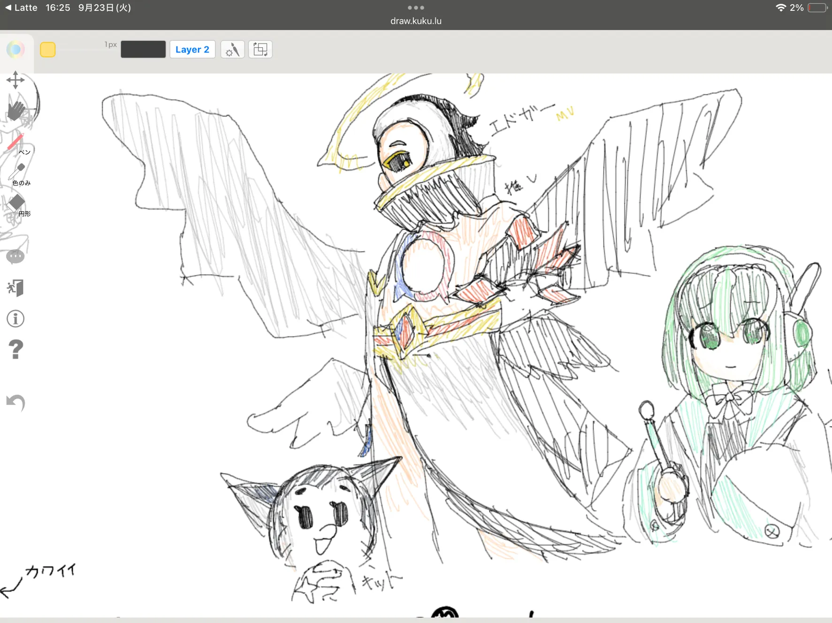Return to the Latte app
Image resolution: width=832 pixels, height=623 pixels.
(21, 8)
